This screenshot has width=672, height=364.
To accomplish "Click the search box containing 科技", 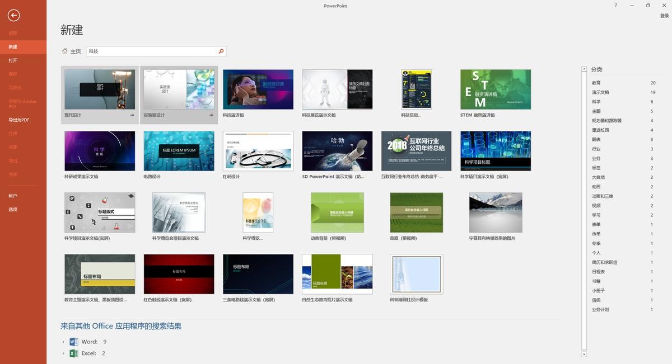I will tap(151, 51).
